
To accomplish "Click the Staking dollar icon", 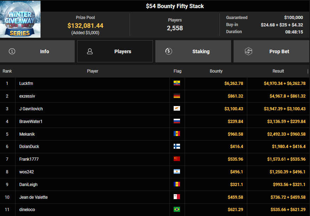I will pyautogui.click(x=168, y=51).
